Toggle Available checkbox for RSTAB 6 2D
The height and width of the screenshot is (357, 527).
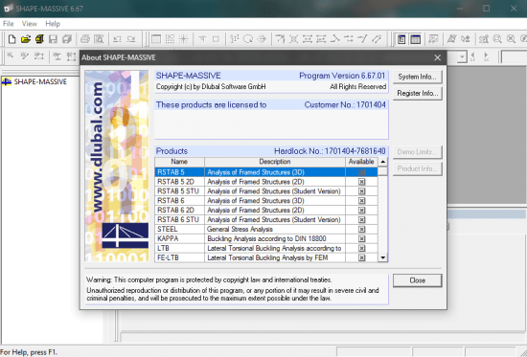(x=361, y=211)
